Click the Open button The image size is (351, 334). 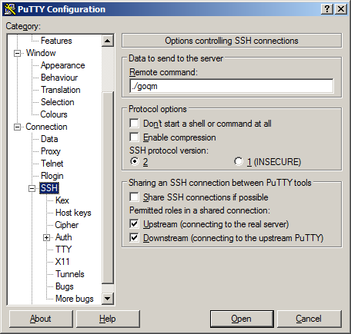pyautogui.click(x=242, y=319)
